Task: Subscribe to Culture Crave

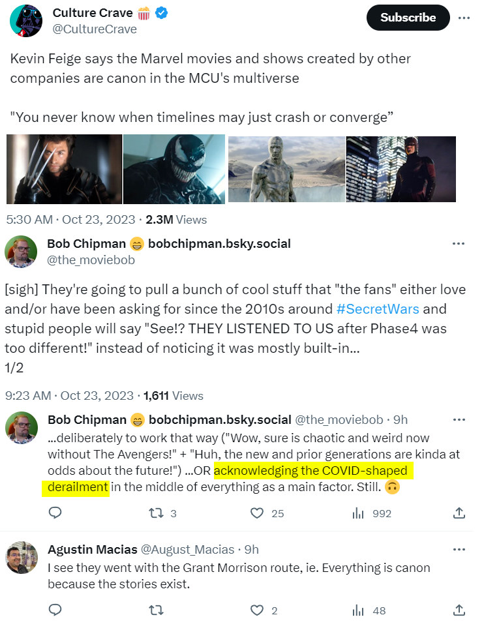Action: pyautogui.click(x=408, y=18)
